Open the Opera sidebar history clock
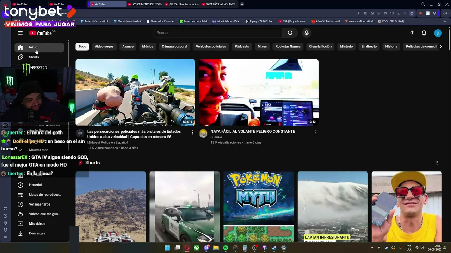 tap(5, 216)
